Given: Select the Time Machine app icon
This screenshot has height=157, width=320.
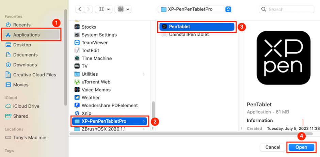Looking at the screenshot, I should pyautogui.click(x=77, y=58).
